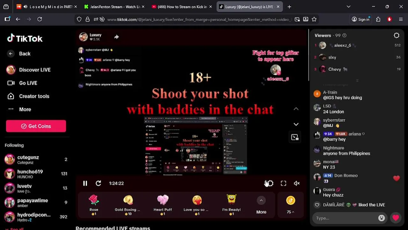Open Recommended LIVE streams heading
This screenshot has width=408, height=230.
113,228
